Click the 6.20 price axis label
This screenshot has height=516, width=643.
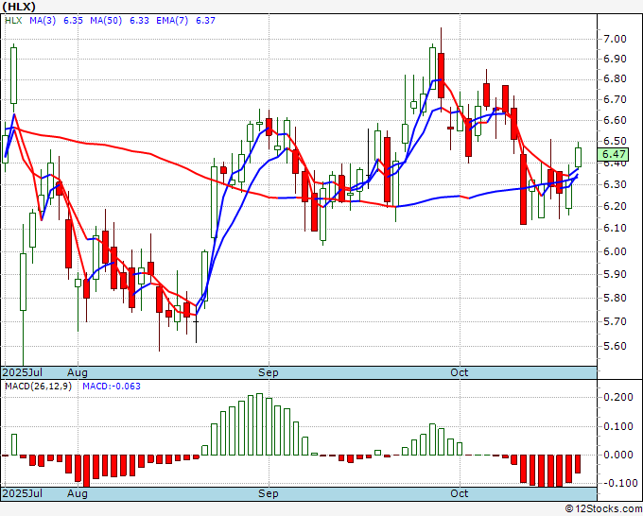[x=615, y=207]
